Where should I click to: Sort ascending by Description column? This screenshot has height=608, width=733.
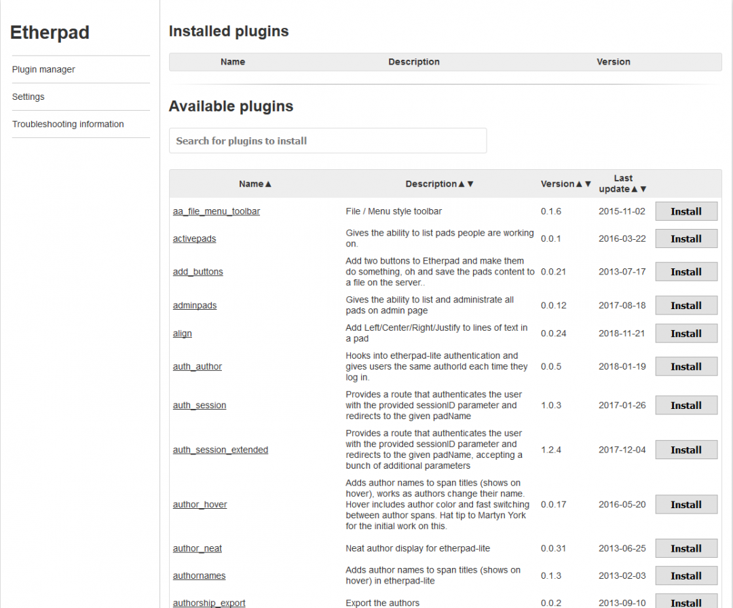(460, 183)
